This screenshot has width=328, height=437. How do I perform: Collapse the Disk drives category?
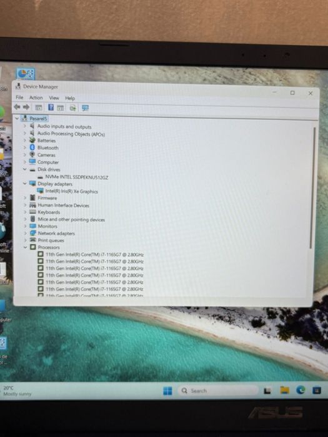(x=24, y=169)
